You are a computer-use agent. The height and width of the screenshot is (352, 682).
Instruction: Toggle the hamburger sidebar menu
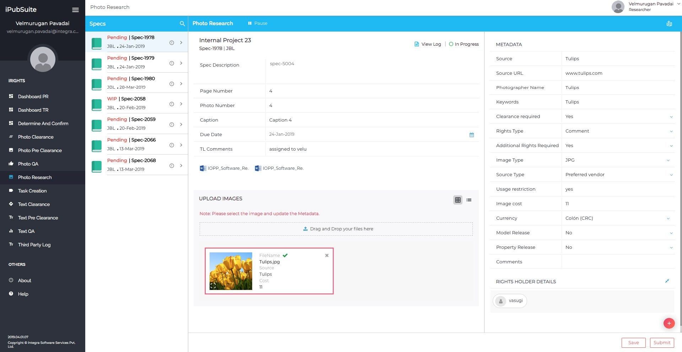75,10
